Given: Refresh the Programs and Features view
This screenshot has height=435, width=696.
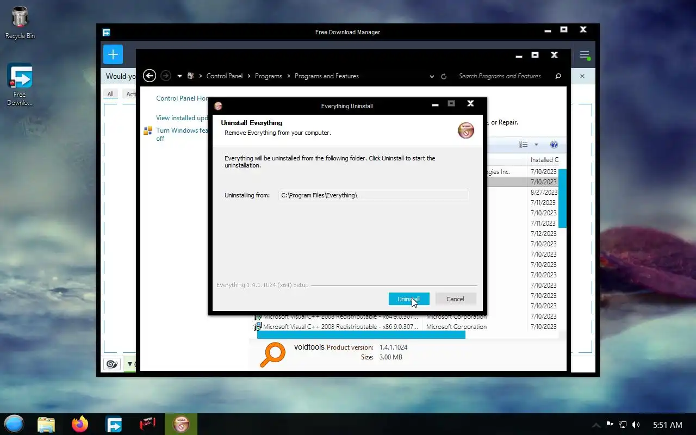Looking at the screenshot, I should pyautogui.click(x=444, y=77).
